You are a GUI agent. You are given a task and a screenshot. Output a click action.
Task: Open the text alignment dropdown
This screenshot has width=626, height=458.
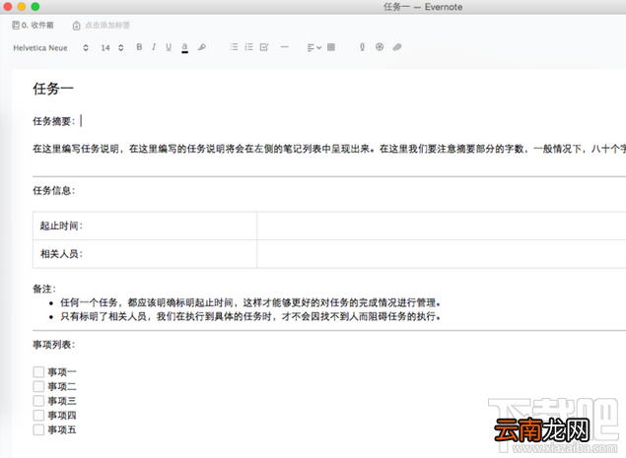pos(314,47)
